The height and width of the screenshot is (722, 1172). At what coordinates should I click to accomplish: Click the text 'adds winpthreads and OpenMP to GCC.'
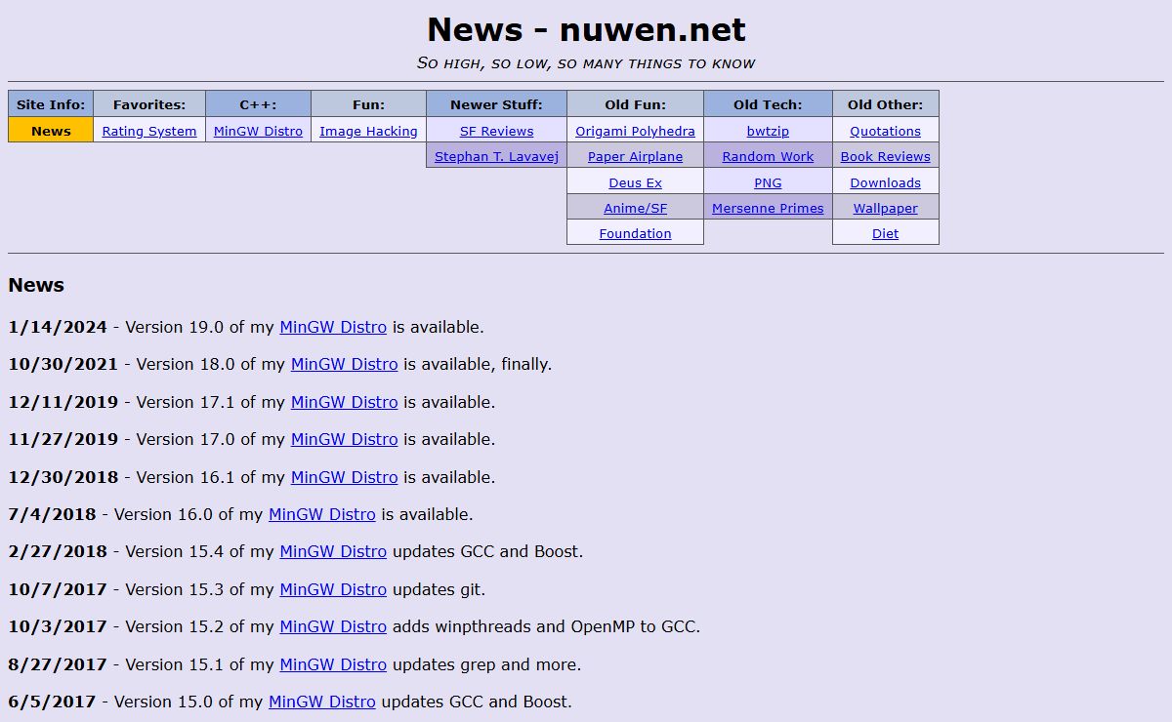coord(546,626)
